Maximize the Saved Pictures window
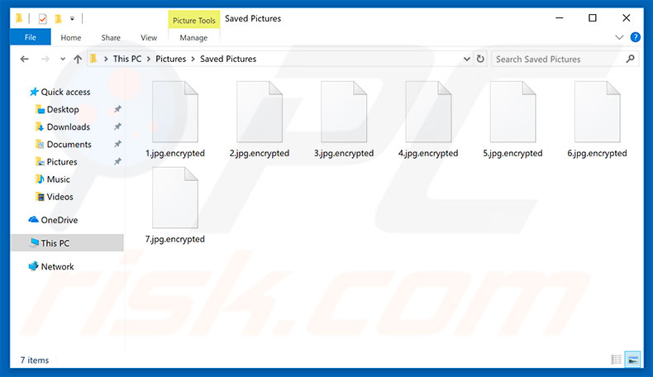Image resolution: width=653 pixels, height=377 pixels. (592, 18)
